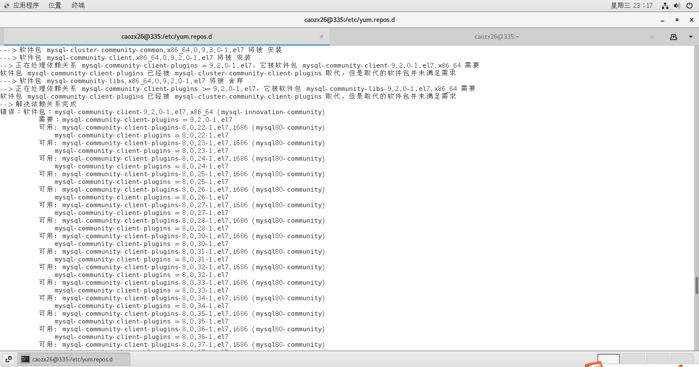The width and height of the screenshot is (699, 367).
Task: Select the first workspace in switcher
Action: tap(609, 360)
